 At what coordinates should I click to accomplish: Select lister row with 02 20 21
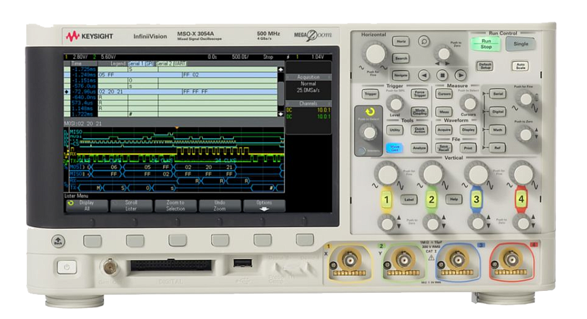pos(171,92)
